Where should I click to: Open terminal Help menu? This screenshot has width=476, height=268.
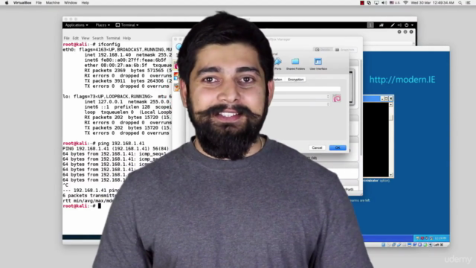pyautogui.click(x=126, y=38)
